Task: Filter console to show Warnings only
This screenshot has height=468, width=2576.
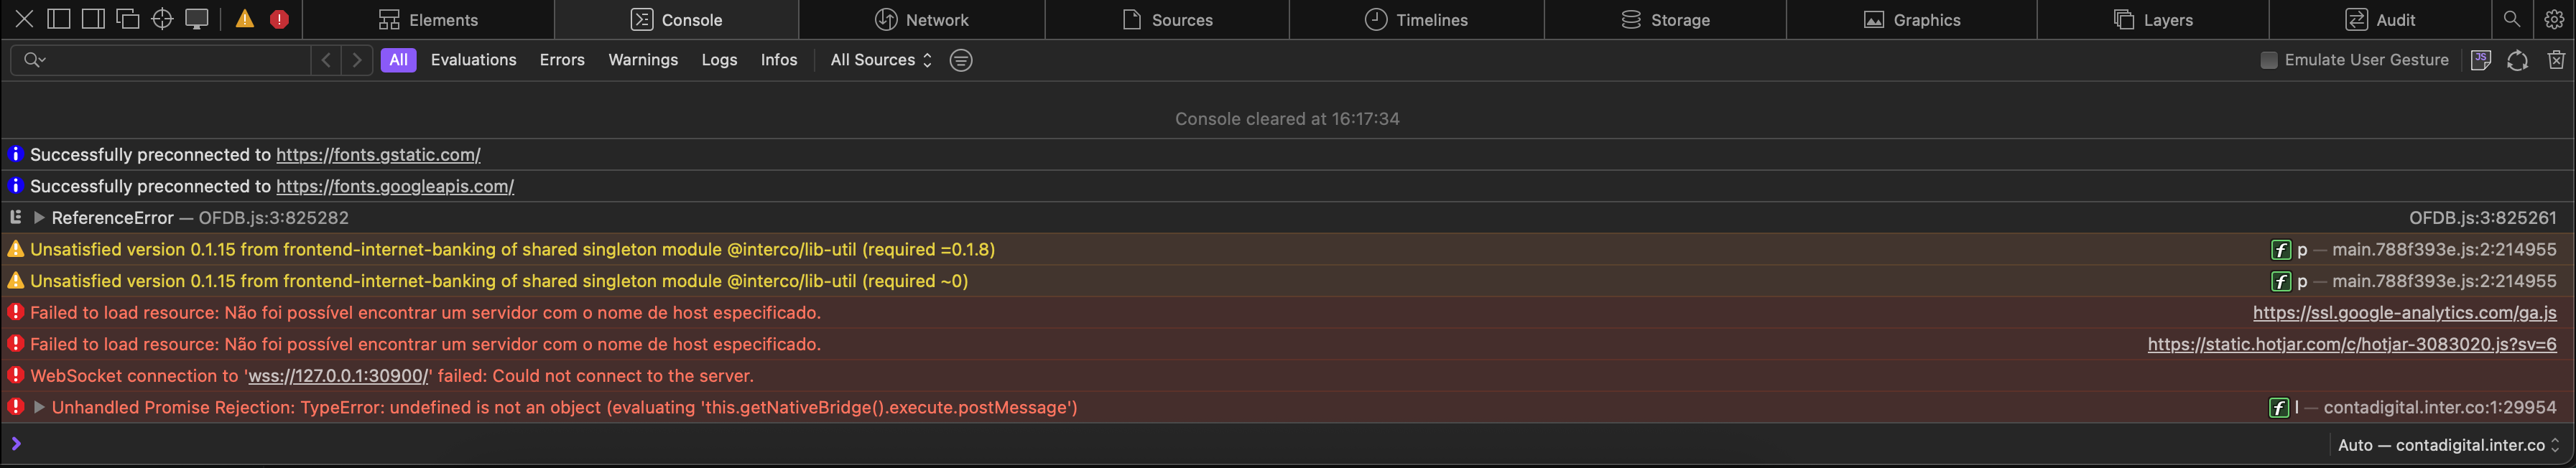Action: 642,60
